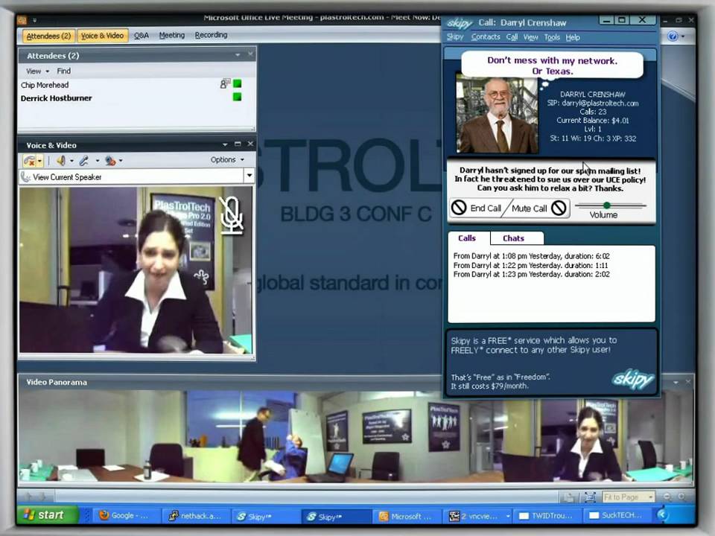Click the fit-to-screen icon beside Fit to Page
This screenshot has width=715, height=536.
click(590, 497)
